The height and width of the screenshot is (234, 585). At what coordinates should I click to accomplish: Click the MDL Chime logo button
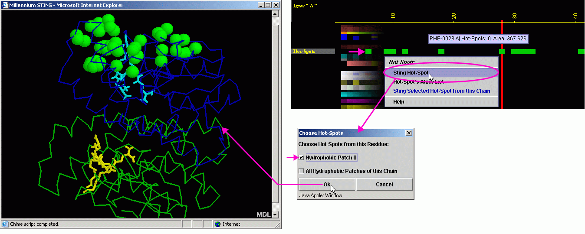pyautogui.click(x=263, y=214)
